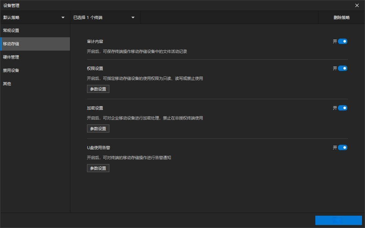Open the 默认策略 policy dropdown
Viewport: 365px width, 228px height.
pos(35,17)
